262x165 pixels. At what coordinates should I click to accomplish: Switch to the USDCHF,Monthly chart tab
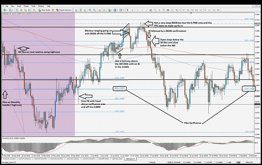pyautogui.click(x=41, y=159)
